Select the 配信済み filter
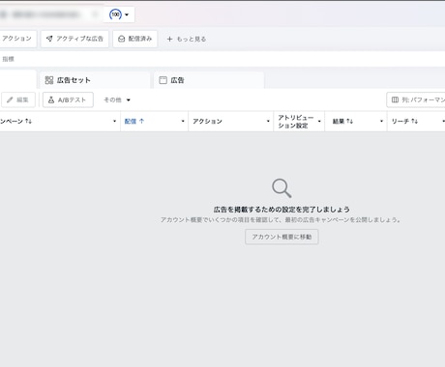445x367 pixels. 135,39
